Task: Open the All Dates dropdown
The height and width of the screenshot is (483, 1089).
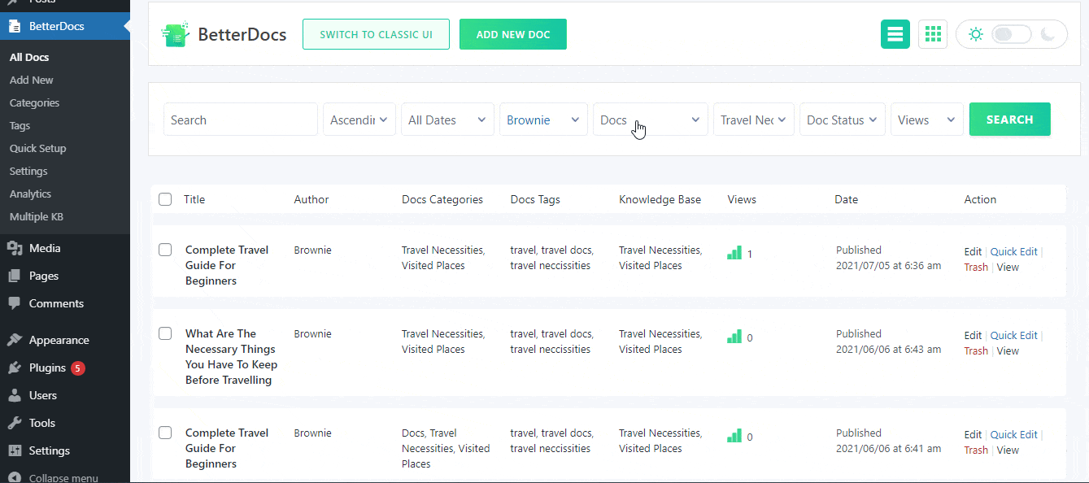Action: (447, 120)
